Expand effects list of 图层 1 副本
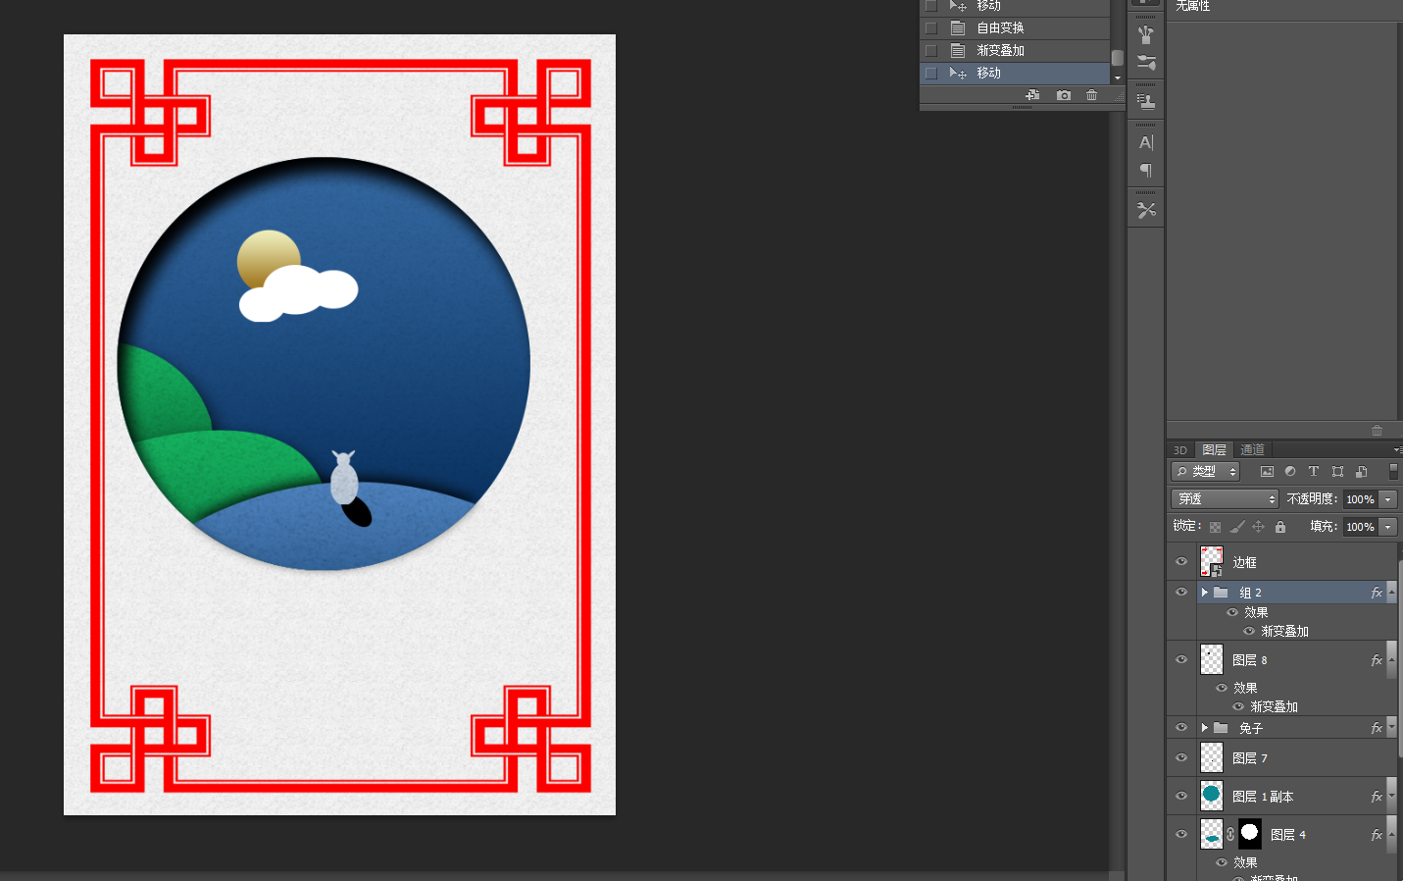The height and width of the screenshot is (881, 1403). 1391,797
